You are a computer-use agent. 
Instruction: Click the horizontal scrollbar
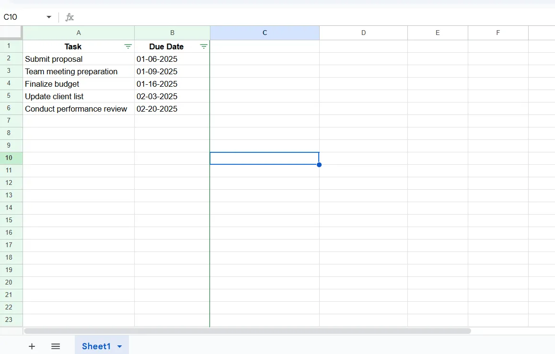247,331
